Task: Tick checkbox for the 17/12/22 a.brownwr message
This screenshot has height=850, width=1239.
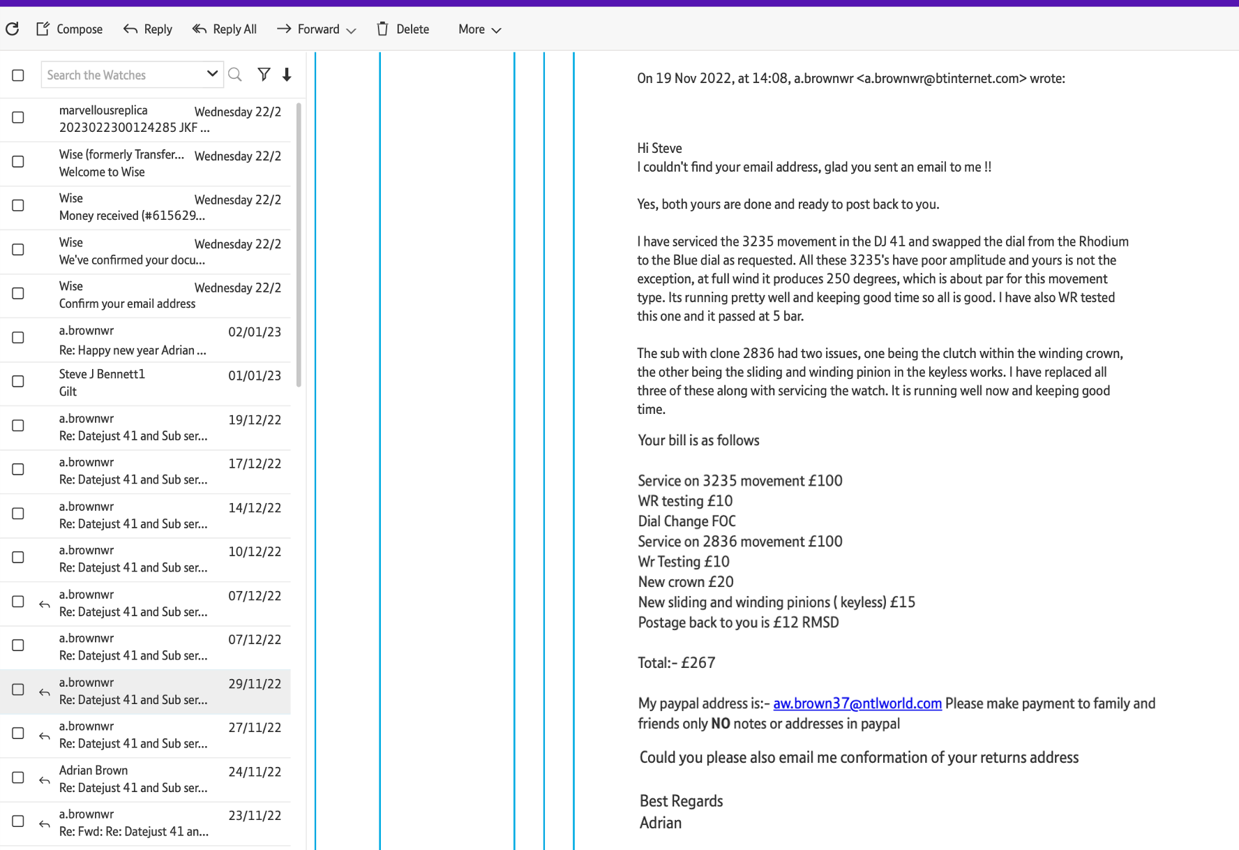Action: click(18, 469)
